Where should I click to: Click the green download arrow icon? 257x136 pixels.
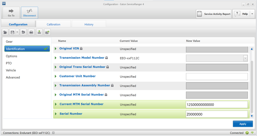pyautogui.click(x=39, y=32)
